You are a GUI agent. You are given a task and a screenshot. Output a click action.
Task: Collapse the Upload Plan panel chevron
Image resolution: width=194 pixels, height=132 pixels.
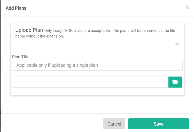click(x=177, y=44)
